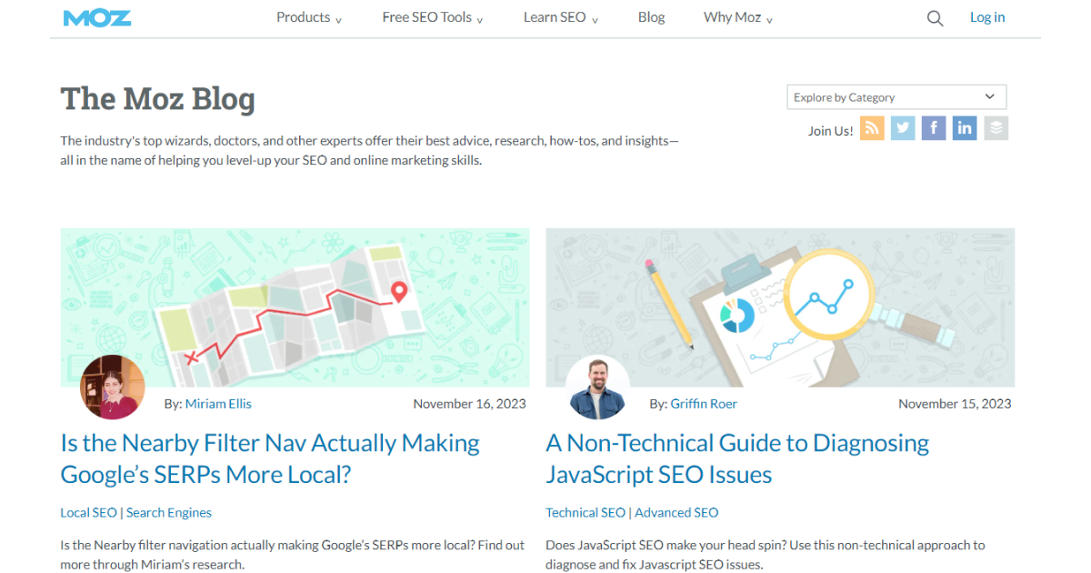The height and width of the screenshot is (573, 1091).
Task: Expand the Why Moz menu
Action: click(x=738, y=17)
